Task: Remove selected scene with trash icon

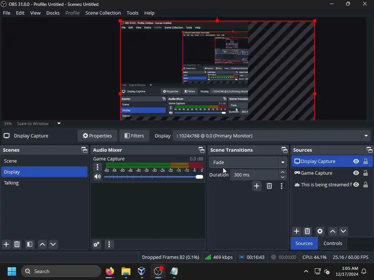Action: (x=17, y=244)
